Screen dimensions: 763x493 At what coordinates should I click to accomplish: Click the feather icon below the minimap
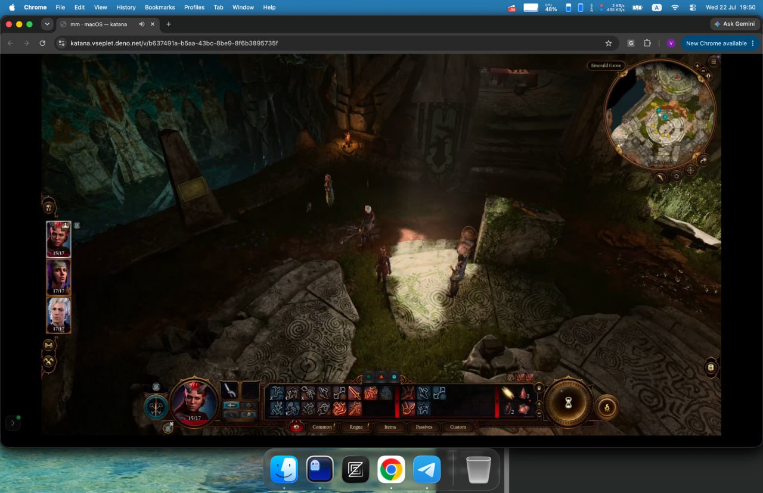tap(660, 177)
